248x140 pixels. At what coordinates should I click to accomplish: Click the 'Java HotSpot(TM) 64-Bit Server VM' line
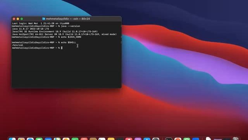pyautogui.click(x=64, y=34)
